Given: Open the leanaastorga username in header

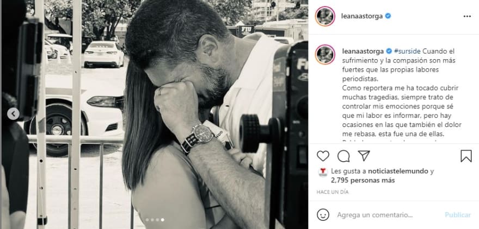Looking at the screenshot, I should coord(361,16).
